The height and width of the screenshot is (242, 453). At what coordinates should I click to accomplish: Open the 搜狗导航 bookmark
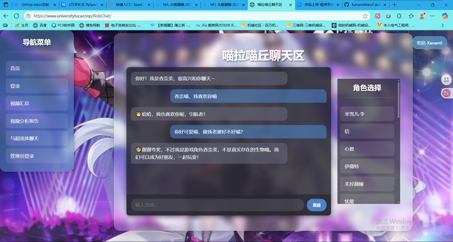pyautogui.click(x=89, y=25)
